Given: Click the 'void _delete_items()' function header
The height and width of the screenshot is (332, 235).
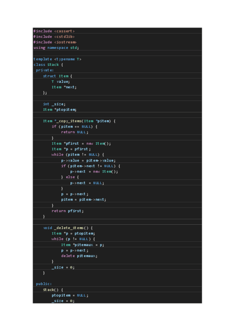Looking at the screenshot, I should point(67,228).
